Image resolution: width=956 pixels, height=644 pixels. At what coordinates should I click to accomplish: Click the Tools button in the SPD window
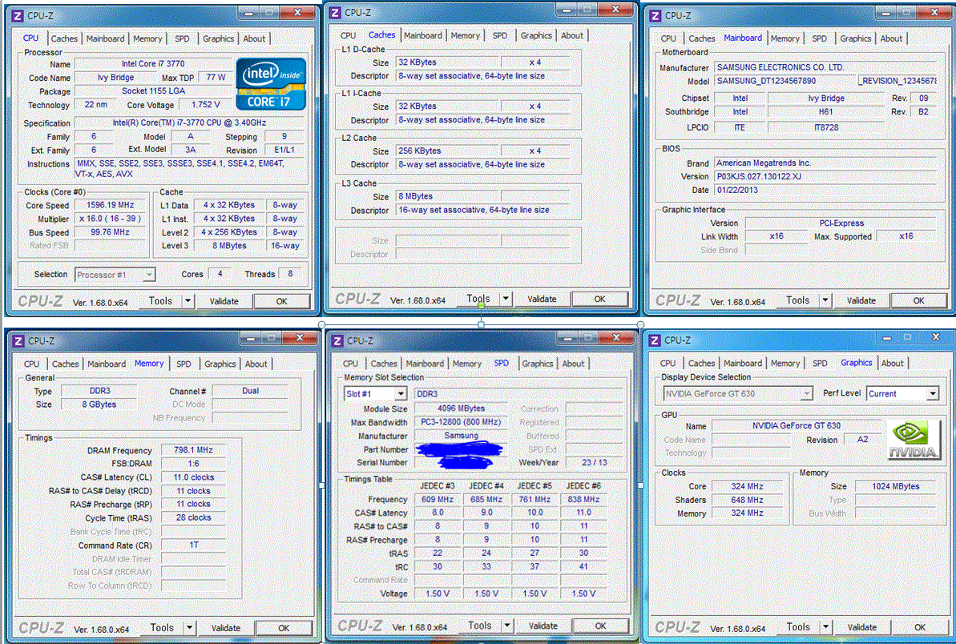coord(480,626)
